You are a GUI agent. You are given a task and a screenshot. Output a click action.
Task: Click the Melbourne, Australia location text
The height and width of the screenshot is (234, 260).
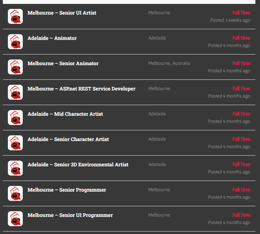pos(169,63)
